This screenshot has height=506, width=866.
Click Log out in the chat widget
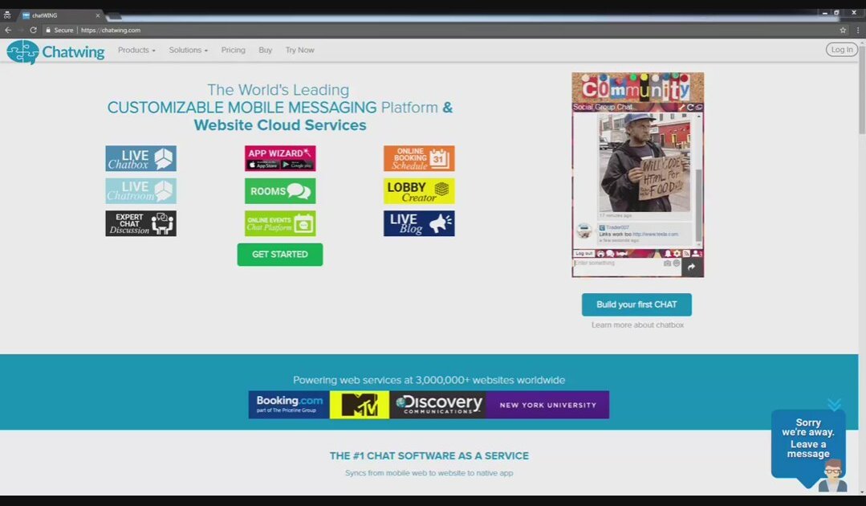583,254
